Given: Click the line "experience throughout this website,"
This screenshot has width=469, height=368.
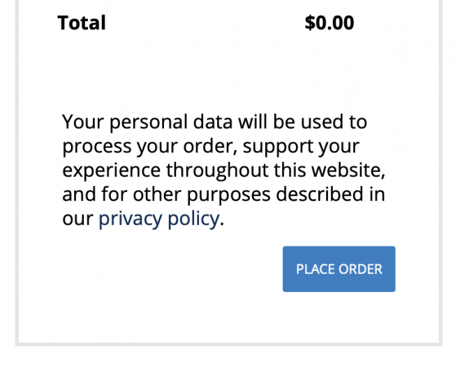Looking at the screenshot, I should click(223, 170).
